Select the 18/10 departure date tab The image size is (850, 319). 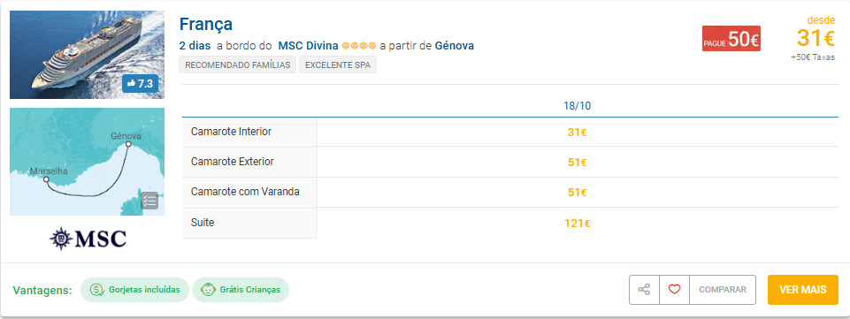point(578,106)
